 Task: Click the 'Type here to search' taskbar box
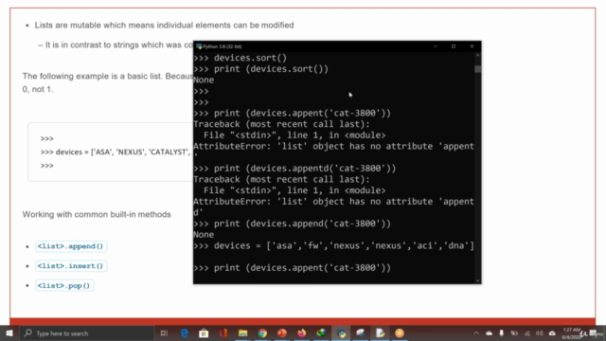coord(87,332)
